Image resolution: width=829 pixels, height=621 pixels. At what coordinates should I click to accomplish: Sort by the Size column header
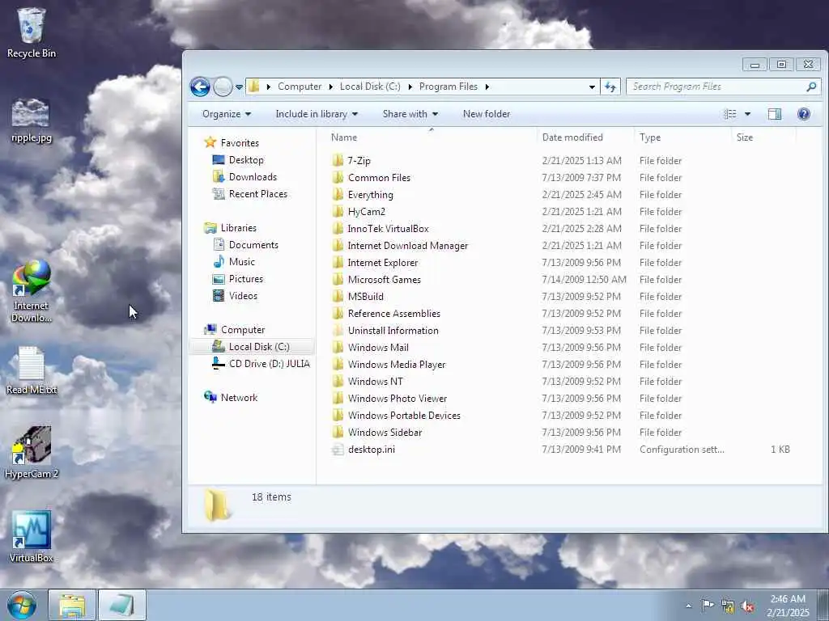tap(763, 137)
